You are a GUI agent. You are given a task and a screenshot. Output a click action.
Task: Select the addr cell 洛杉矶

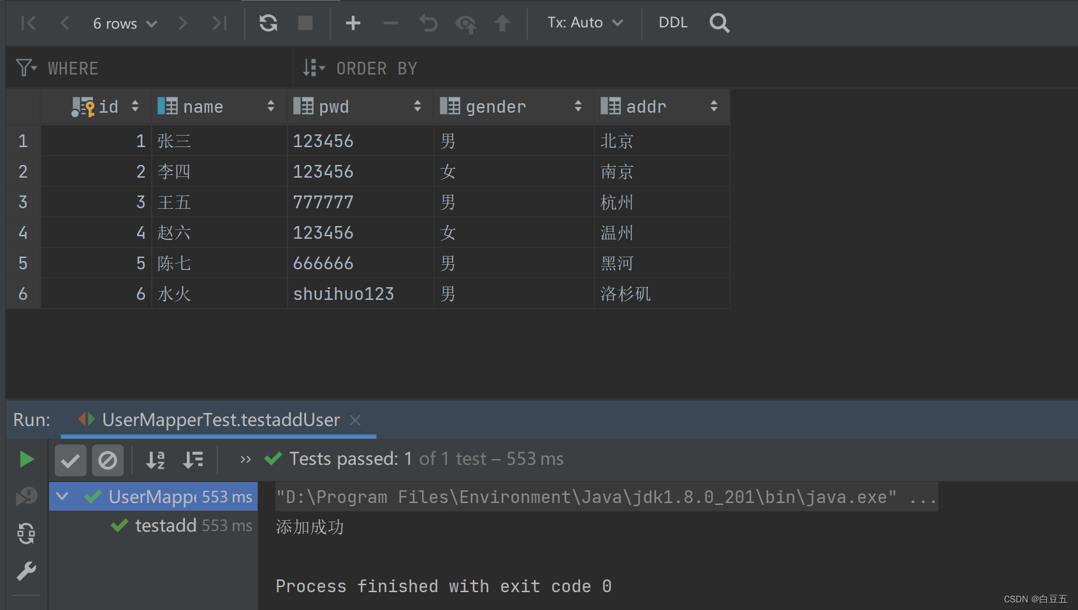point(662,294)
